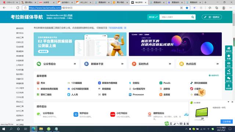Switch to the 头条号 browser tab

pyautogui.click(x=46, y=3)
